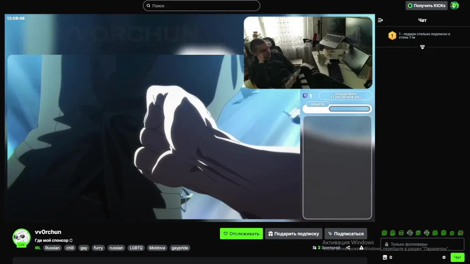Screen dimensions: 470x264
Task: Follow the channel with Отслеживать button
Action: tap(241, 234)
